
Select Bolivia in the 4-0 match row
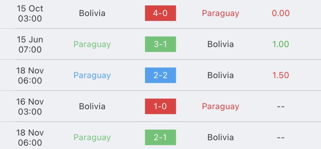tap(92, 13)
